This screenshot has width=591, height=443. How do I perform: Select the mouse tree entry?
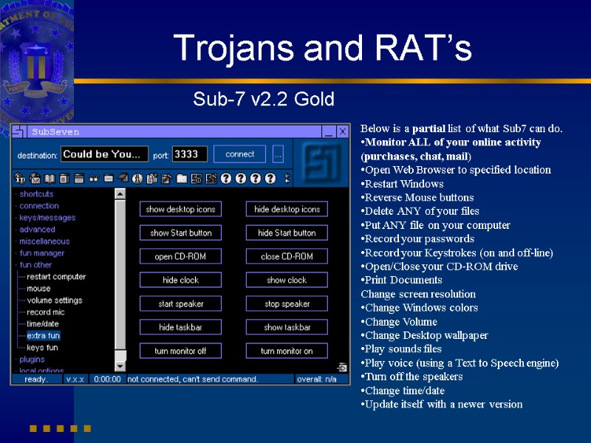click(38, 289)
